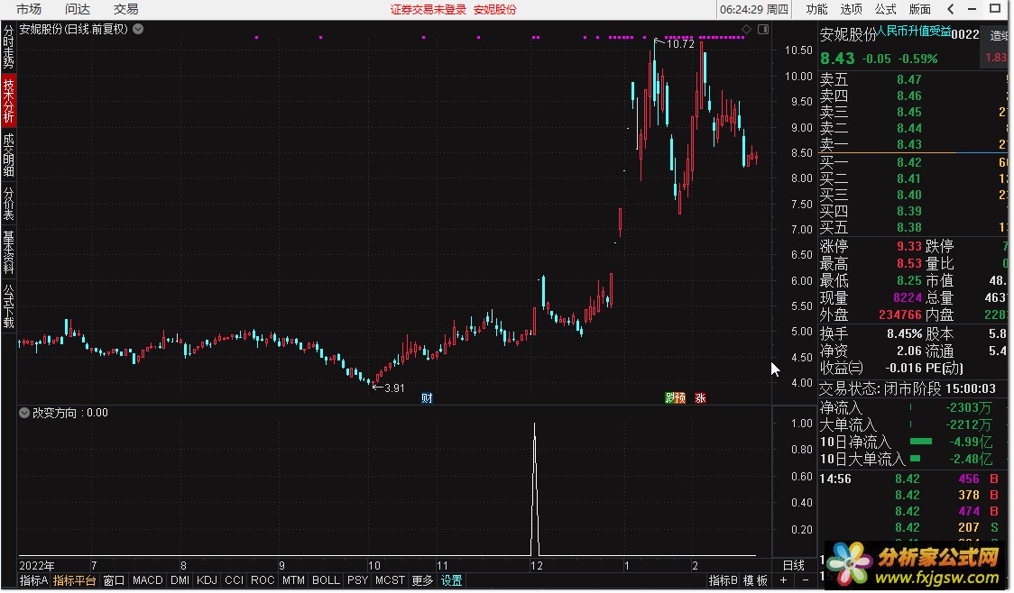Open the 问达 menu
The height and width of the screenshot is (593, 1014).
(x=78, y=9)
